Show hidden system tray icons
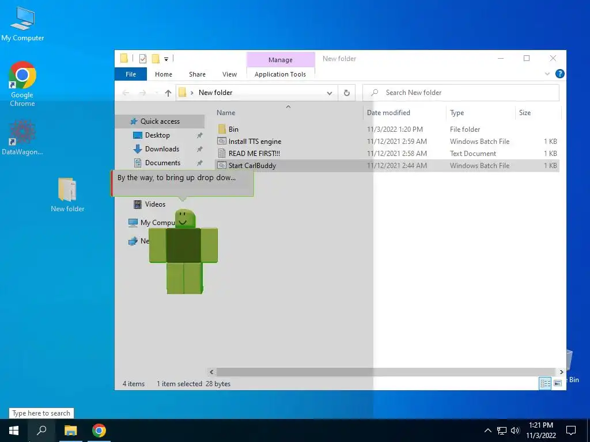The height and width of the screenshot is (442, 590). coord(487,430)
